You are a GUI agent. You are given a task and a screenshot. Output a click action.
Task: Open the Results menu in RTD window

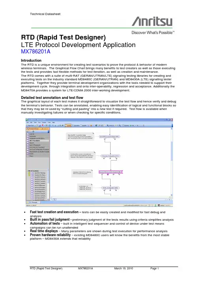pos(44,123)
